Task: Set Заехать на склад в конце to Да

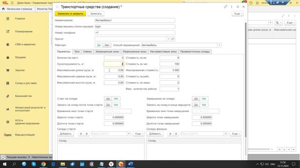Action: point(196,105)
